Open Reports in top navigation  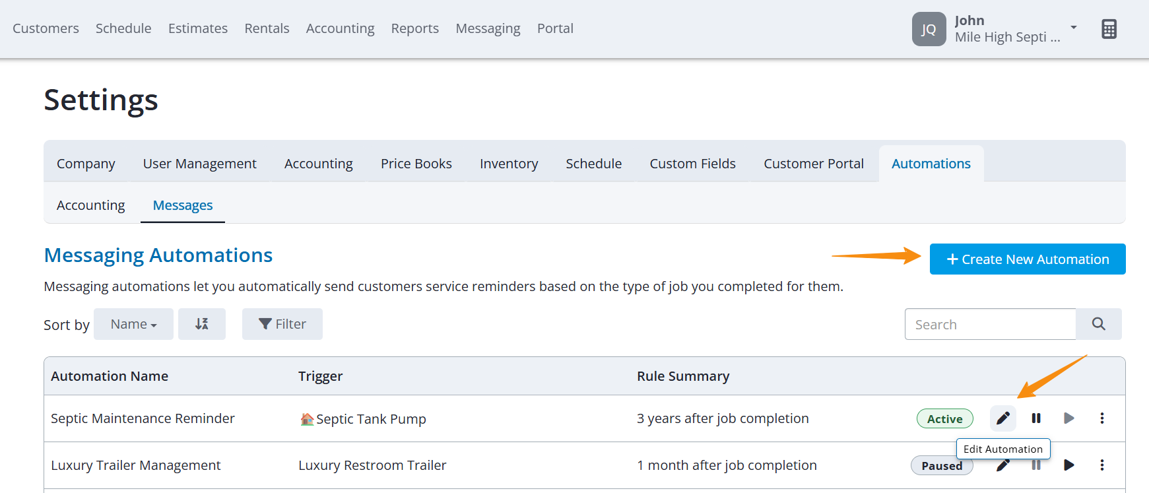click(415, 28)
